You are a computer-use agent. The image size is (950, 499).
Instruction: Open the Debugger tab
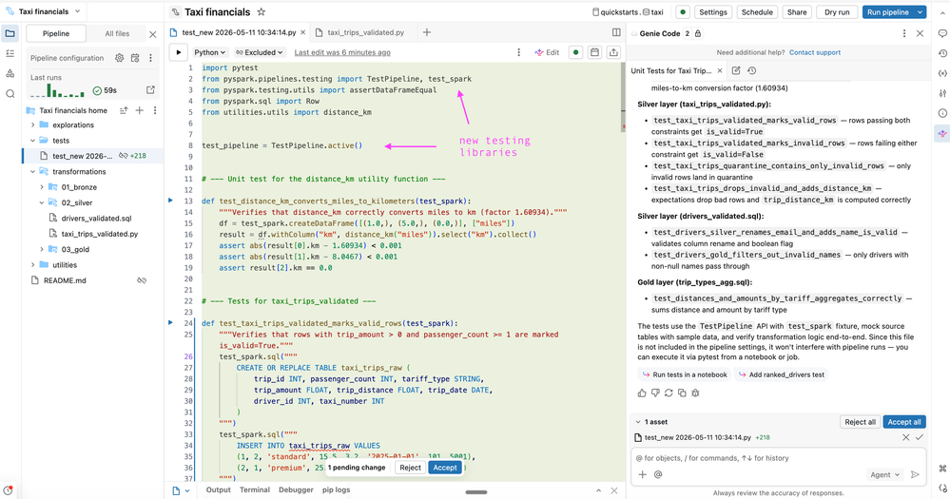pos(296,489)
